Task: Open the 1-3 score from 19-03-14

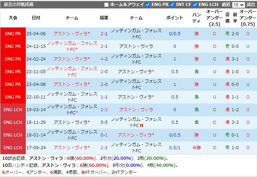Action: [104, 110]
